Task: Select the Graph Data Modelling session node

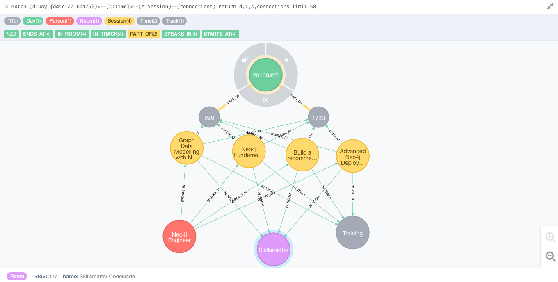Action: pyautogui.click(x=187, y=148)
